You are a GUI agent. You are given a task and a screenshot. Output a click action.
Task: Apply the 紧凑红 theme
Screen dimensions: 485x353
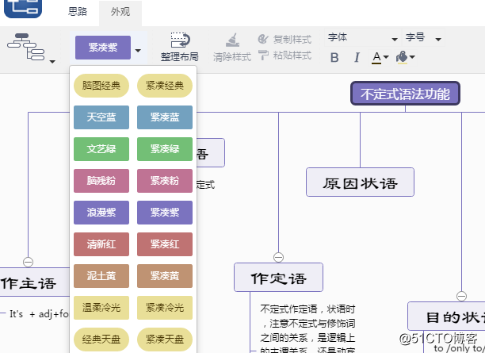pos(165,244)
